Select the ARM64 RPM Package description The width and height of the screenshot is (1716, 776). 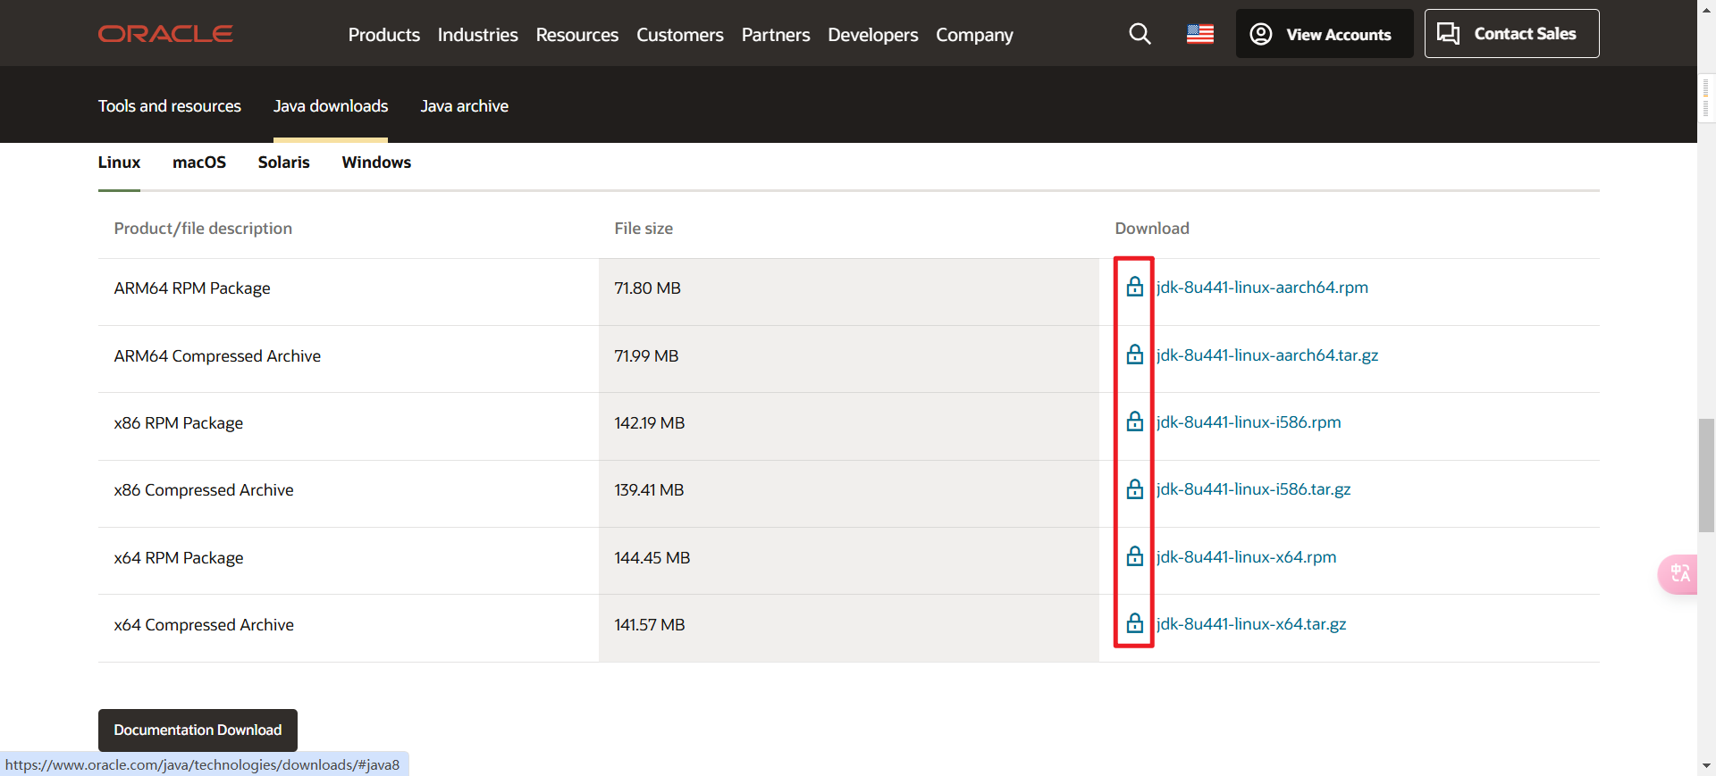click(x=192, y=288)
